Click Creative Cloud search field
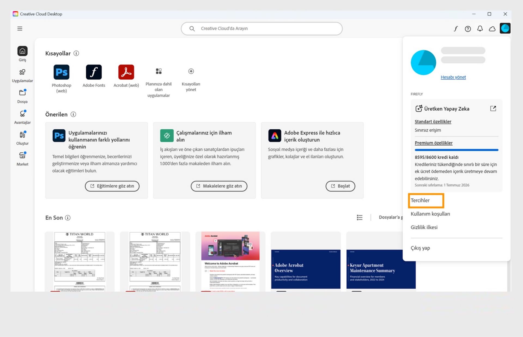Screen dimensions: 523x337 coord(261,29)
